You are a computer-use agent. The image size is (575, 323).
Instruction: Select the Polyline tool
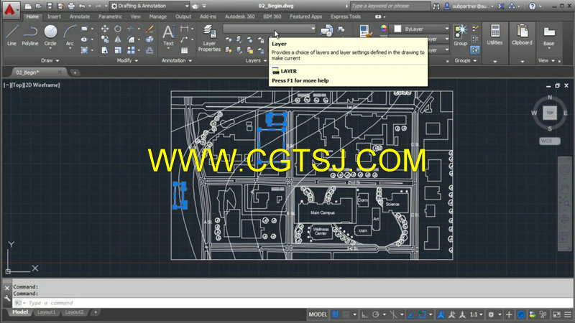[29, 35]
